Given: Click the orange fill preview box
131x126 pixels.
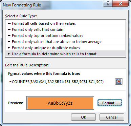Looking at the screenshot, I should point(60,103).
